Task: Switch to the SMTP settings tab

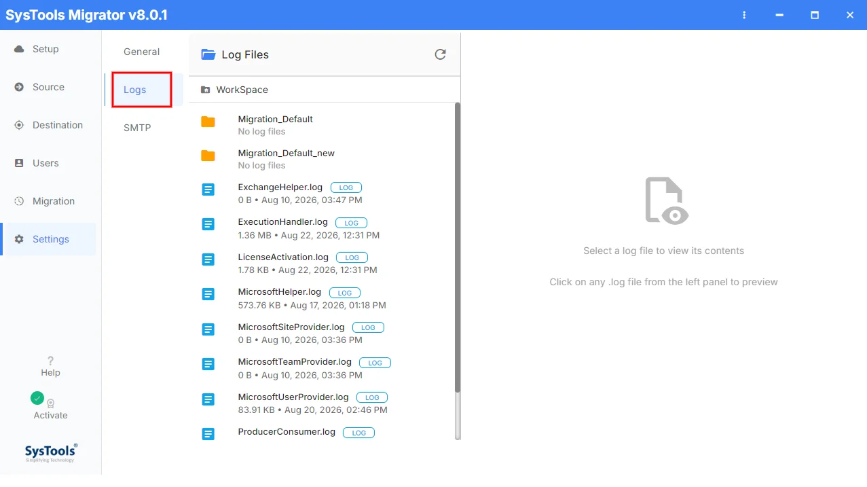Action: tap(137, 128)
